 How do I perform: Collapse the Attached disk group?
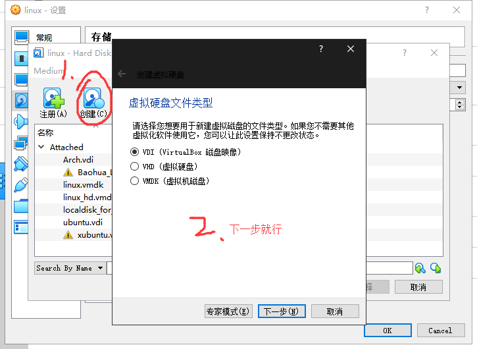41,148
